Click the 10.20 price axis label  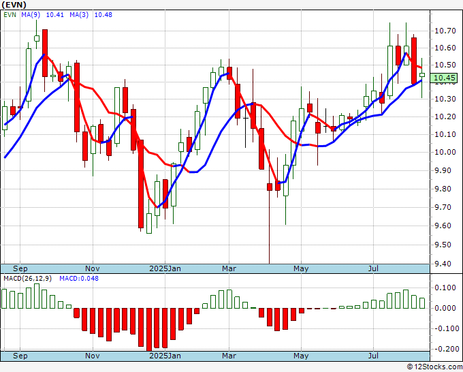click(x=445, y=117)
